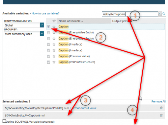The height and width of the screenshot is (125, 168).
Task: Click the Remove All link
Action: (158, 101)
